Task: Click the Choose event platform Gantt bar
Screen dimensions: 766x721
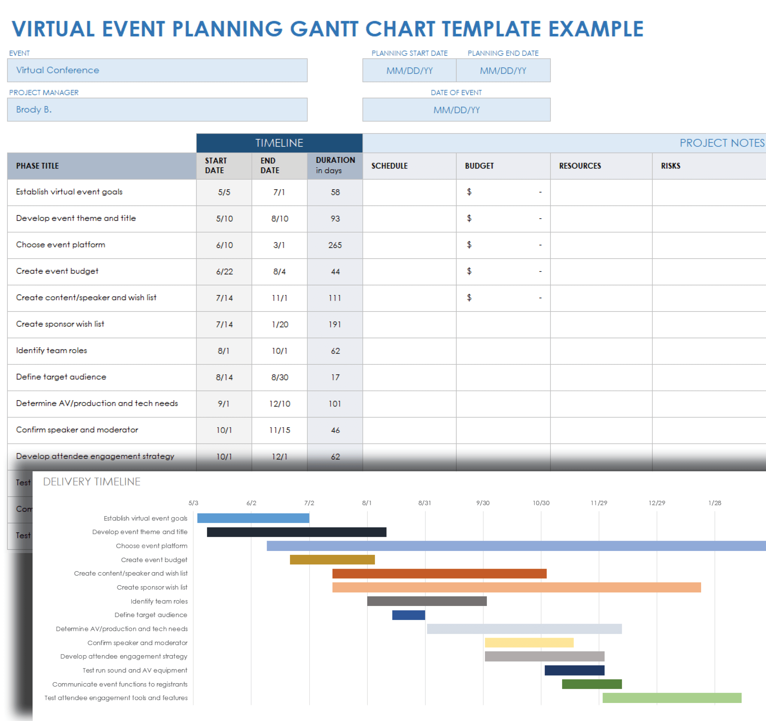Action: 501,545
